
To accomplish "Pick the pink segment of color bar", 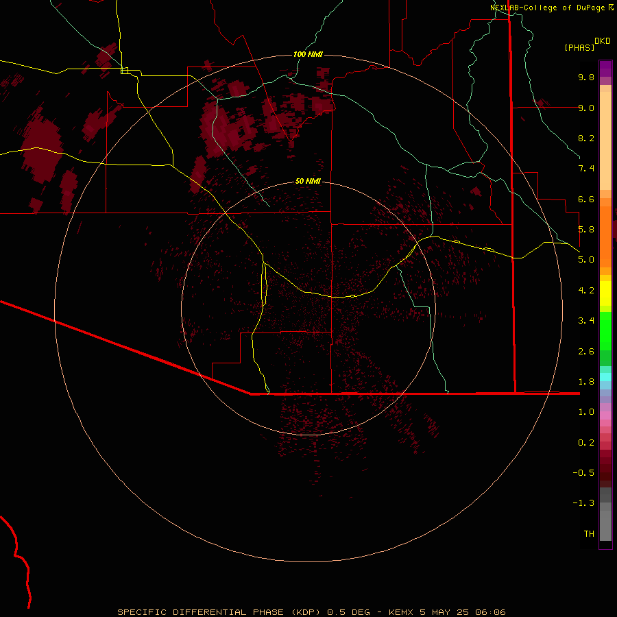I will [605, 415].
